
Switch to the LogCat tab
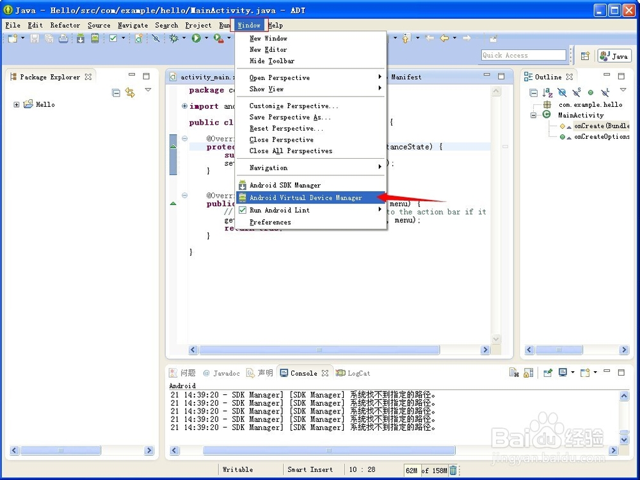click(353, 373)
